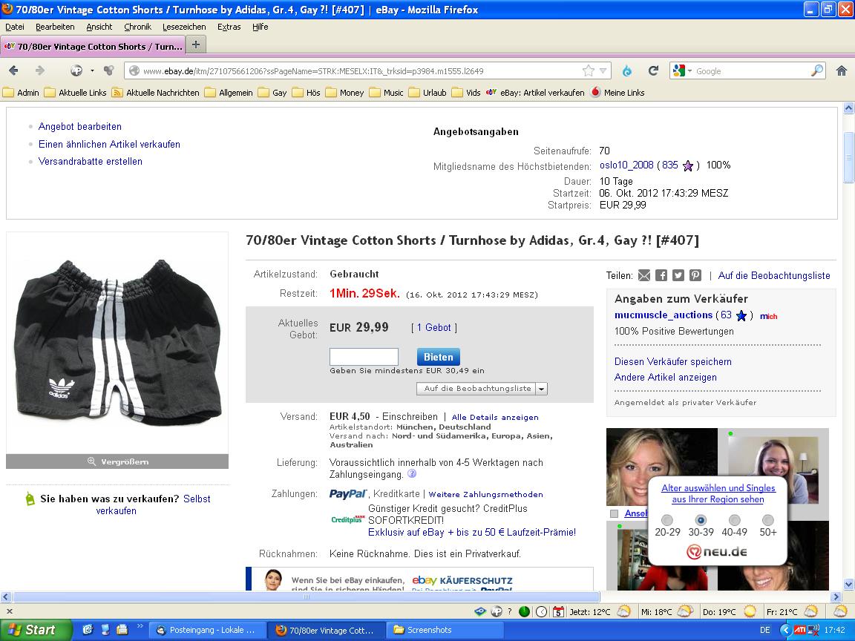Image resolution: width=855 pixels, height=641 pixels.
Task: Share the listing by email icon
Action: pyautogui.click(x=644, y=275)
